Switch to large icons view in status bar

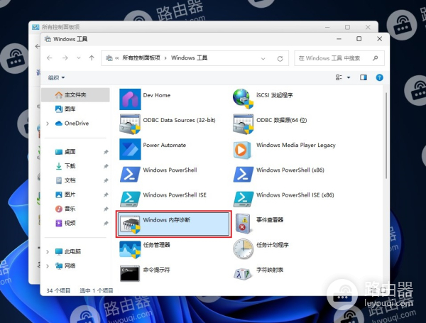pos(383,290)
